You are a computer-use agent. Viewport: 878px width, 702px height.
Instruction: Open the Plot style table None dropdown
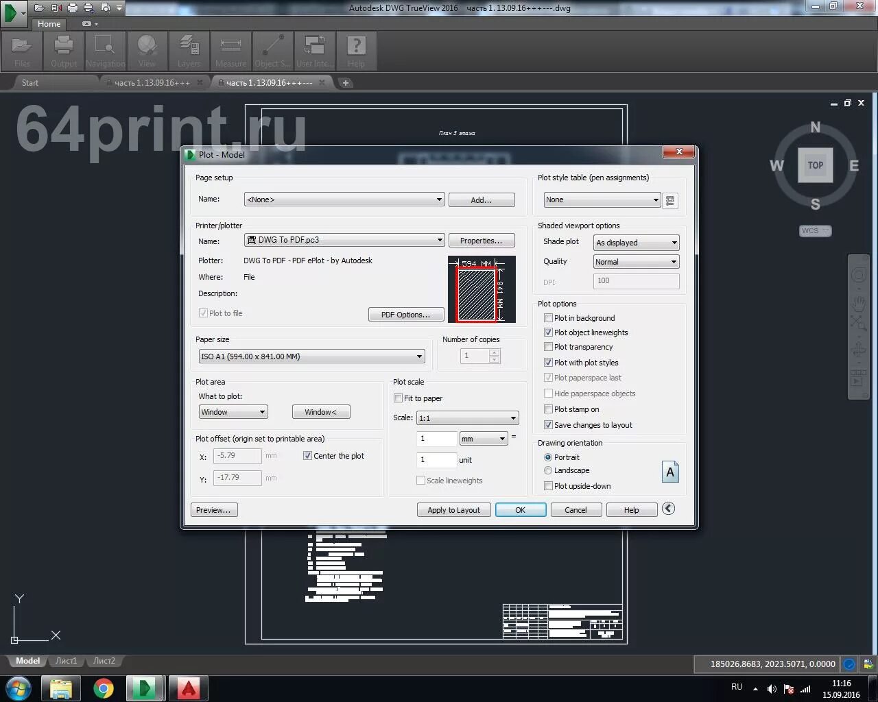coord(602,200)
